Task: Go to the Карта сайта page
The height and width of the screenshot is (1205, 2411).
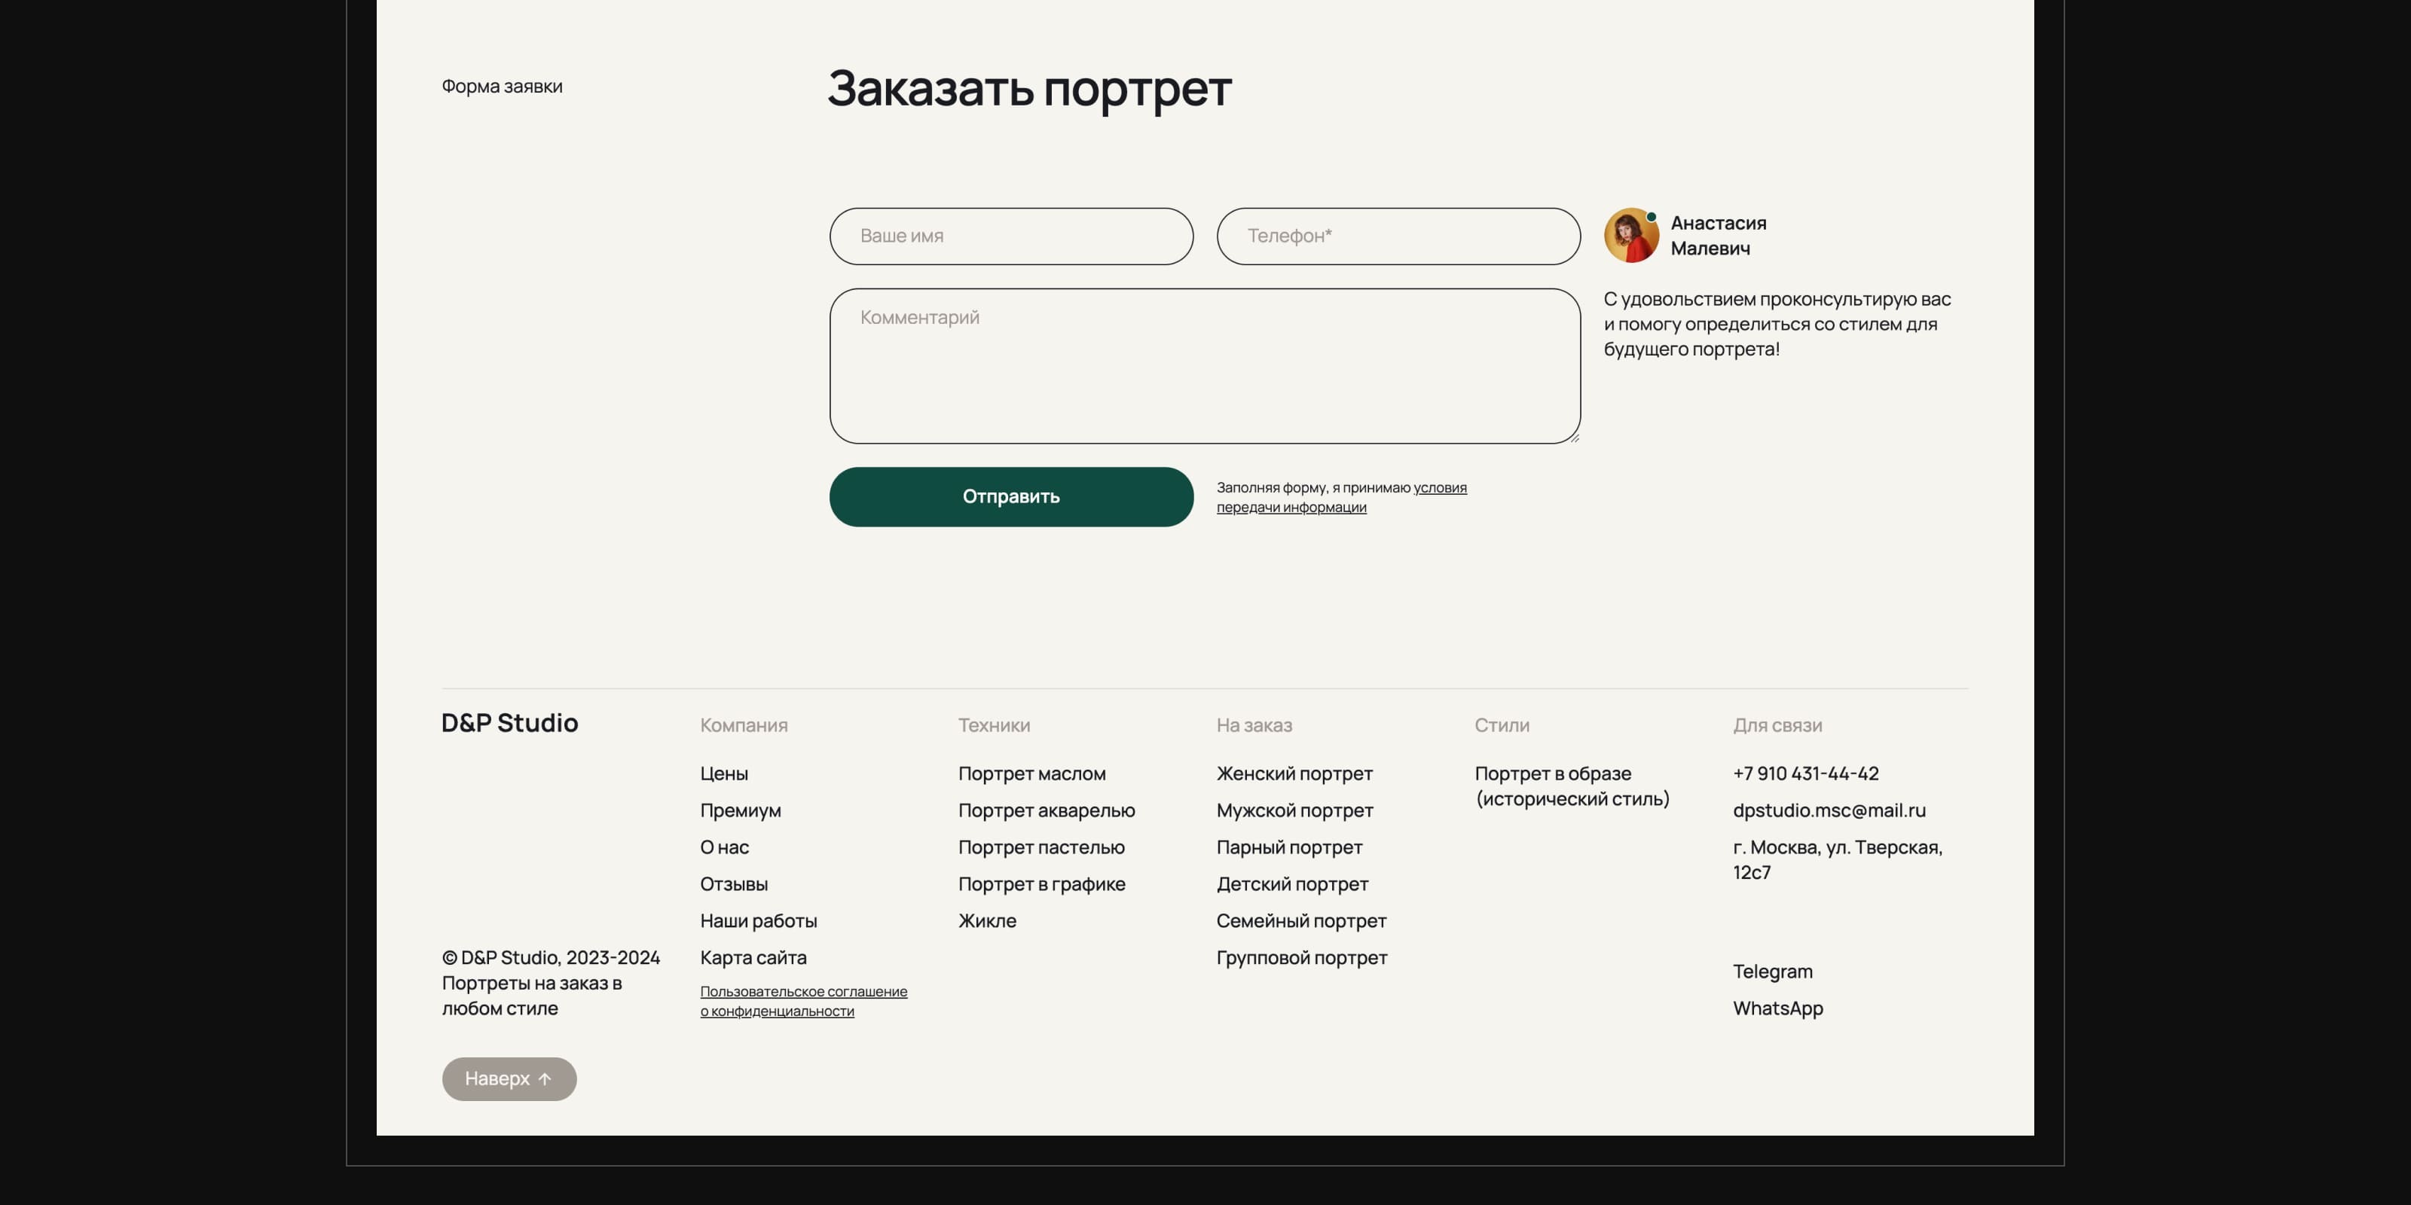Action: tap(753, 957)
